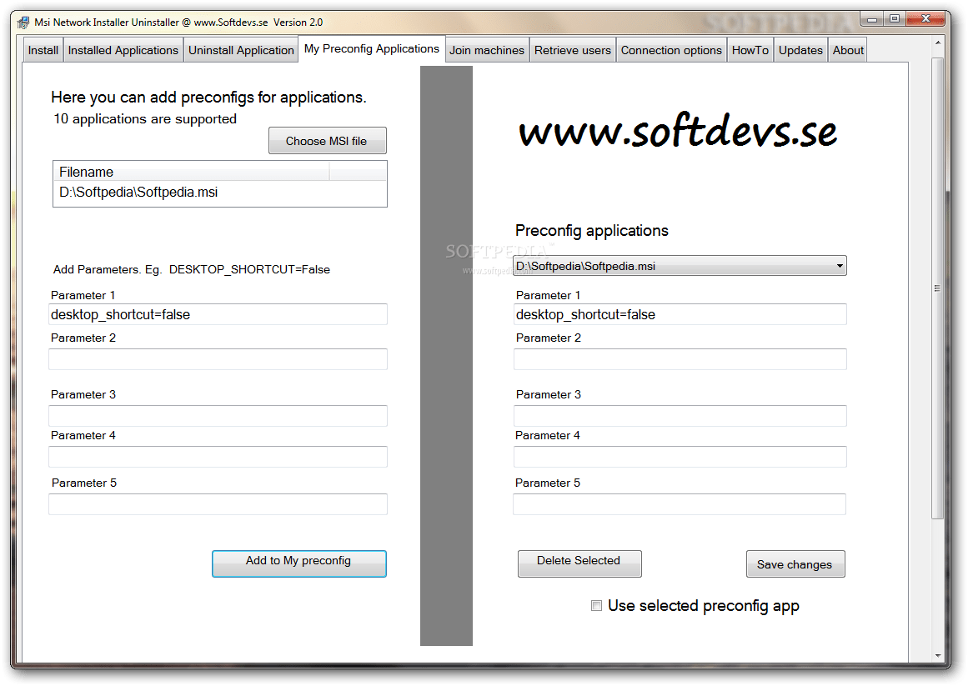Screen dimensions: 968x686
Task: Minimize the Msi Network Installer window
Action: tap(871, 19)
